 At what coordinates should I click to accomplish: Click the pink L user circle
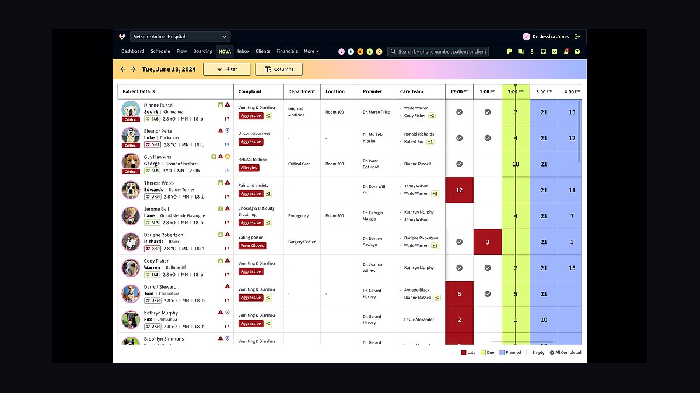(x=342, y=51)
